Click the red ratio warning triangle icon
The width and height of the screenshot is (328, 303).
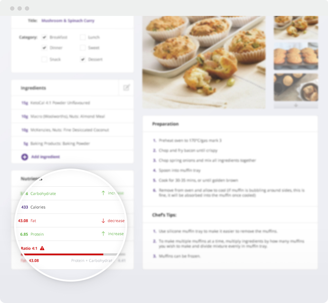pyautogui.click(x=42, y=248)
